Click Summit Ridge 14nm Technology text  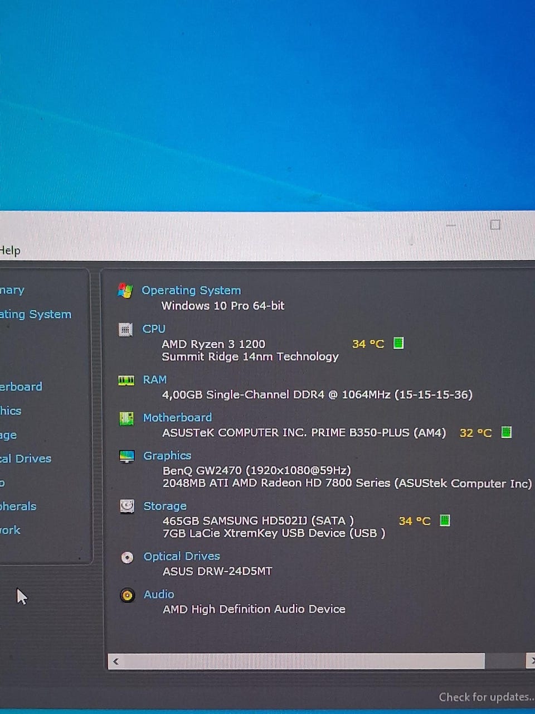coord(250,356)
